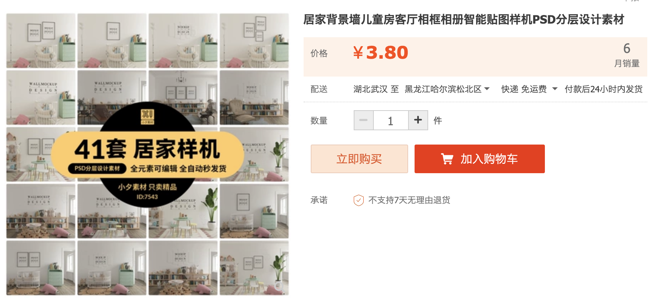Click the quantity input field showing 1

click(391, 120)
